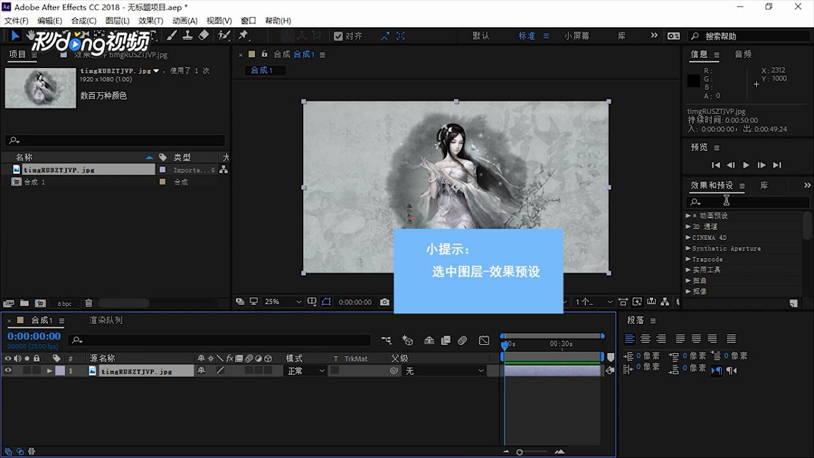Viewport: 814px width, 458px height.
Task: Open grid and guide options icon
Action: point(312,302)
